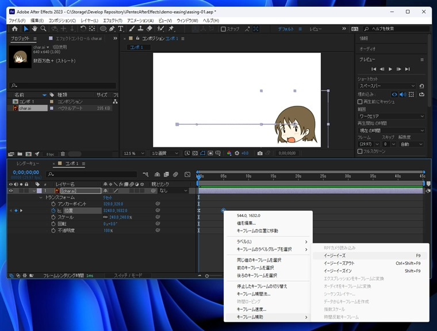Image resolution: width=437 pixels, height=331 pixels.
Task: Toggle motion blur enable icon in timeline
Action: 175,174
